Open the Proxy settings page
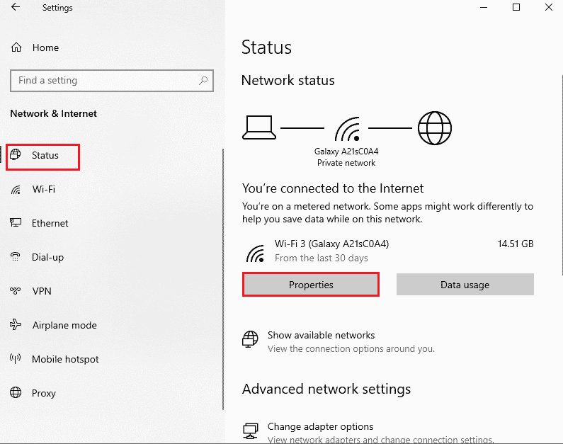The width and height of the screenshot is (563, 444). 44,393
